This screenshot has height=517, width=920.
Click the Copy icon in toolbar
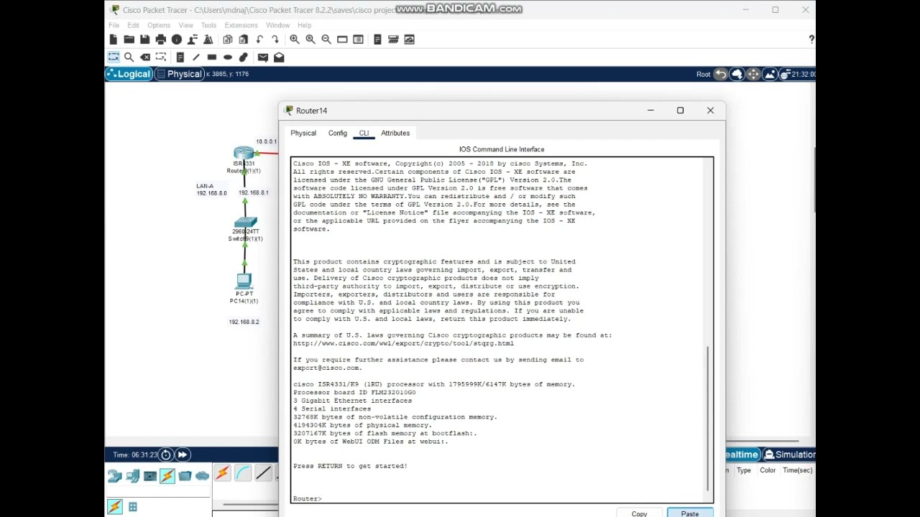228,39
